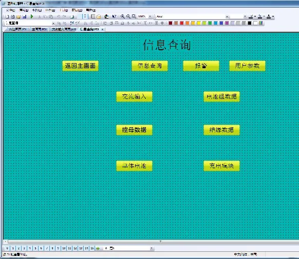
Task: Click the Zoom Out magnifier icon
Action: pyautogui.click(x=128, y=16)
